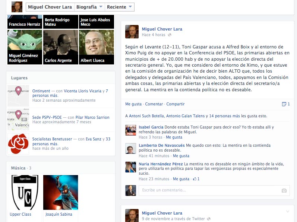Open the Ontinyent place link

pos(41,91)
